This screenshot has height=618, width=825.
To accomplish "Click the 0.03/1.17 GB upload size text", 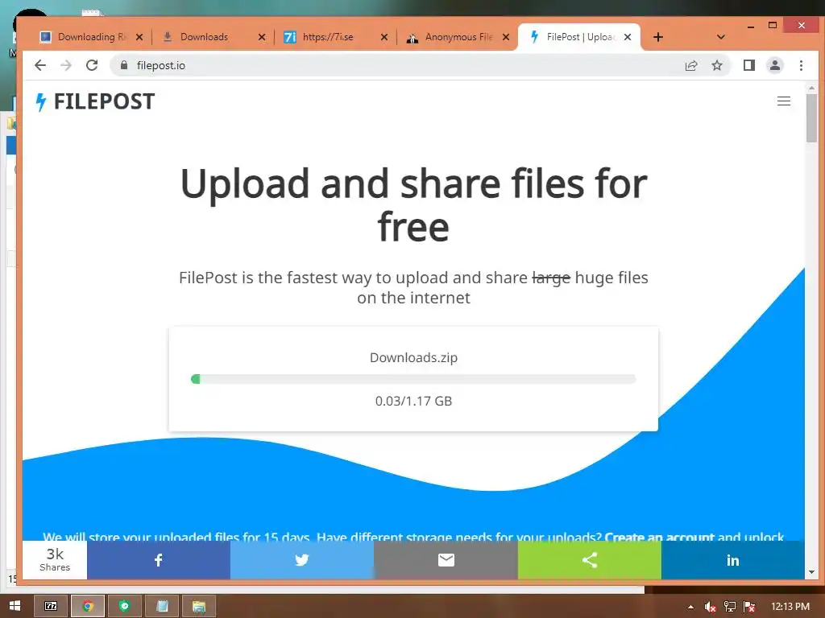I will coord(413,401).
